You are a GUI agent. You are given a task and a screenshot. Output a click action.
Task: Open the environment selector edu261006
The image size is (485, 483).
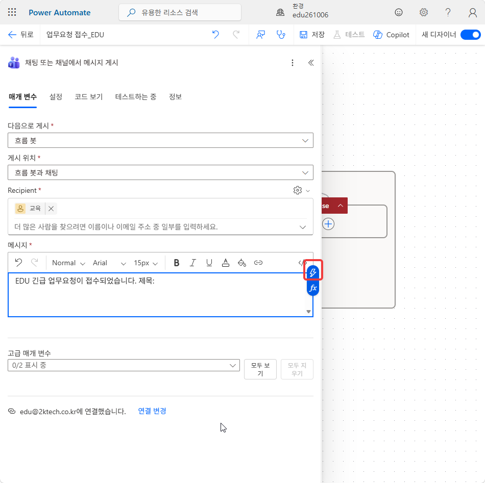click(303, 11)
